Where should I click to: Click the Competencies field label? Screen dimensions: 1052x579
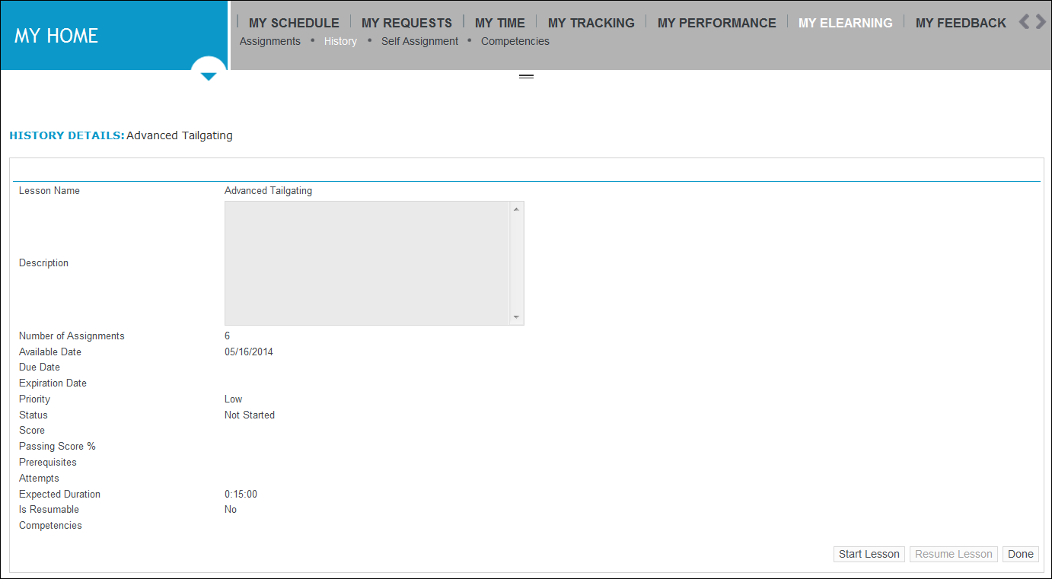pos(50,526)
